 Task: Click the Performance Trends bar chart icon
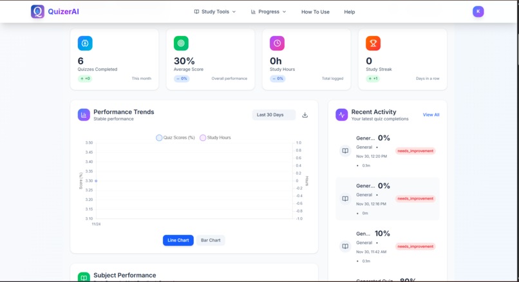(84, 115)
